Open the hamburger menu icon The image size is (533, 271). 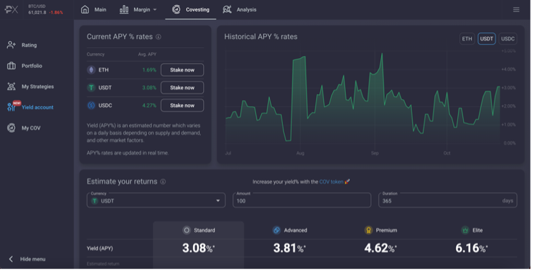coord(518,10)
